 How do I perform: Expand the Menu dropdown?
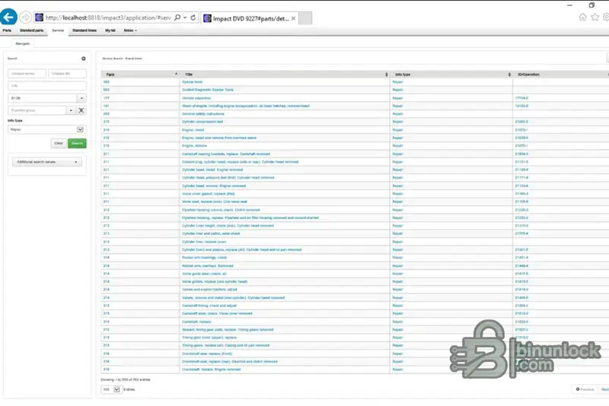pyautogui.click(x=130, y=30)
